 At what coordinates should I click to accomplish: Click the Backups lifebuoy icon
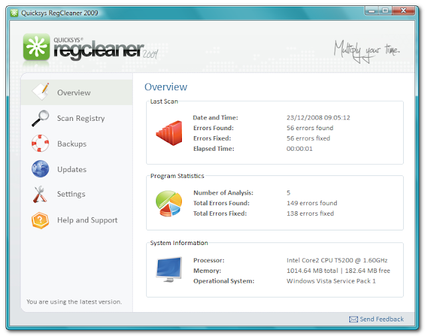tap(40, 143)
